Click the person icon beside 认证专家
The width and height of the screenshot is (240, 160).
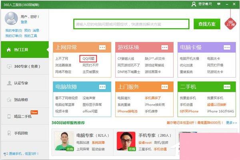coord(9,83)
